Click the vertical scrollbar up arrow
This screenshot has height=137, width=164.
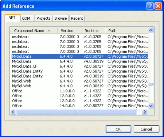(151, 30)
